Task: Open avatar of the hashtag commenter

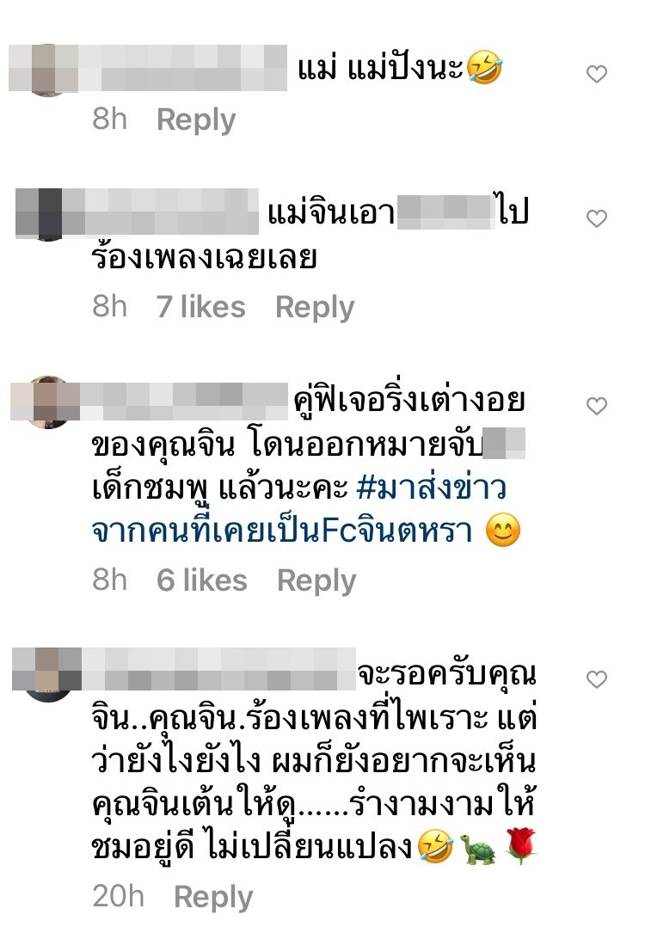Action: (x=47, y=402)
